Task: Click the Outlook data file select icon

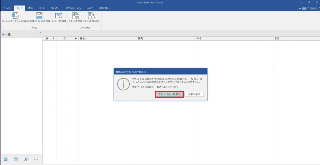Action: [15, 16]
